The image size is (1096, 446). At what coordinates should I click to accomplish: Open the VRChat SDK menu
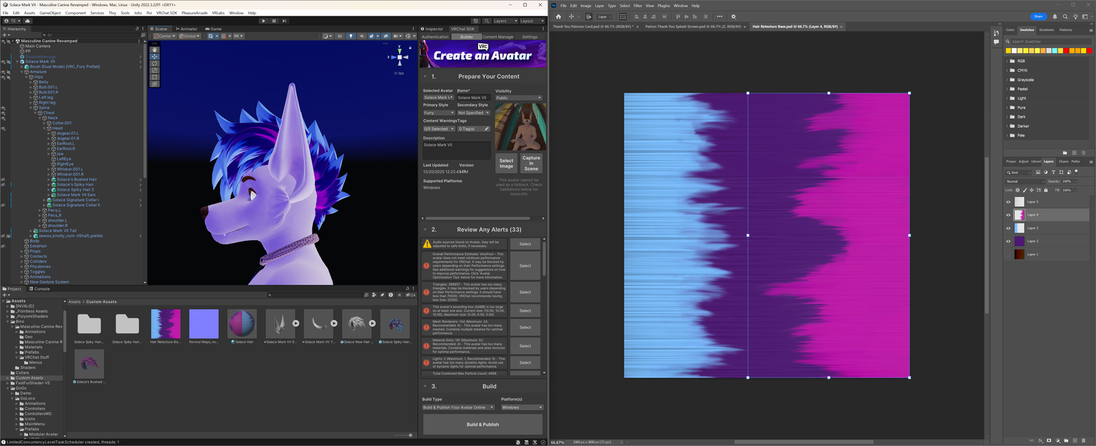click(166, 13)
